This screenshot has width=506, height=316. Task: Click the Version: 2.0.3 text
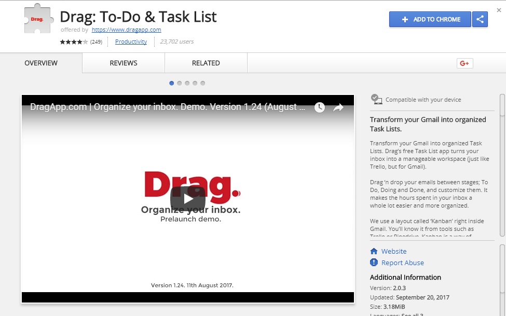pyautogui.click(x=388, y=288)
